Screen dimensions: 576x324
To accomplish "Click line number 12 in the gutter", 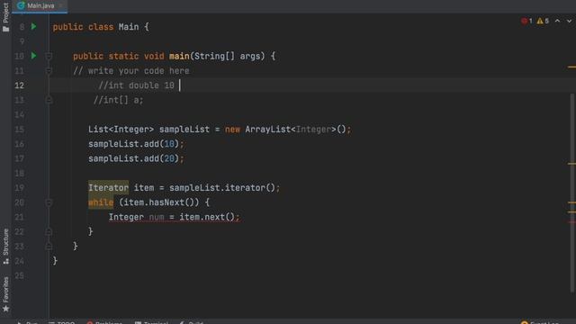I will (x=19, y=85).
